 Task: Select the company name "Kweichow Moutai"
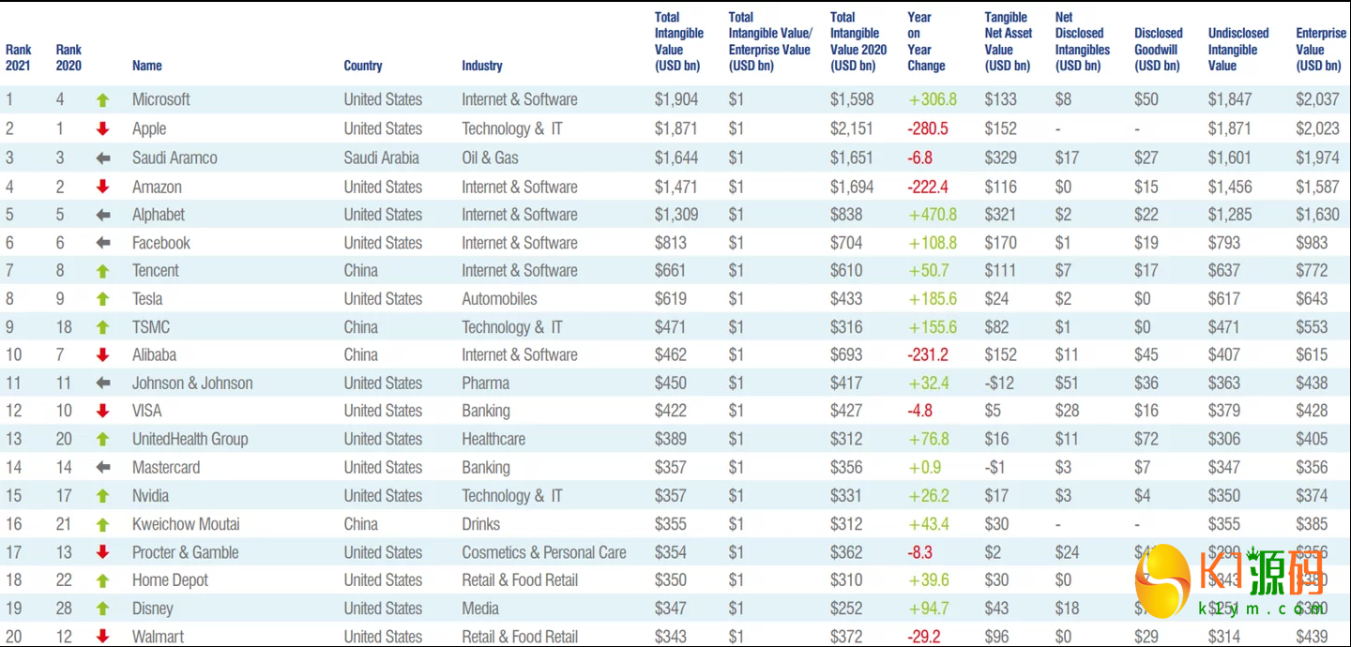[x=186, y=523]
